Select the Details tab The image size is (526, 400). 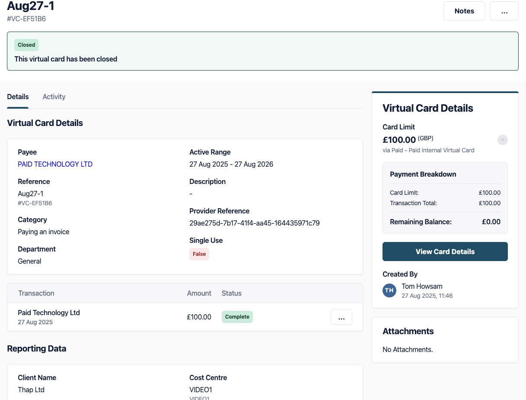tap(18, 97)
